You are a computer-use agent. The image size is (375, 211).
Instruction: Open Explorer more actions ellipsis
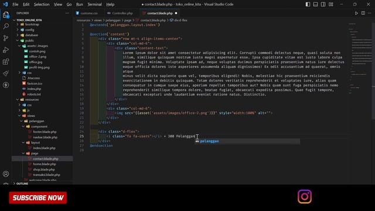point(67,13)
